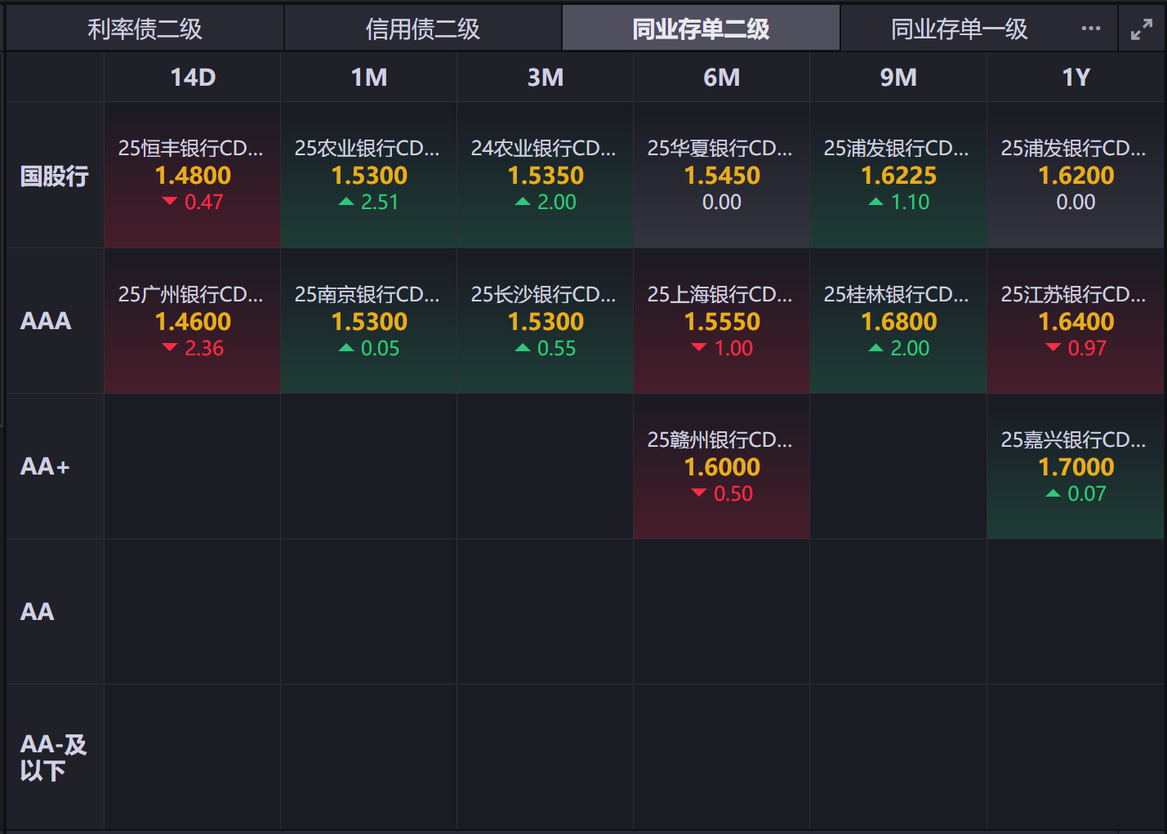
Task: Click the 1Y column header
Action: (1076, 78)
